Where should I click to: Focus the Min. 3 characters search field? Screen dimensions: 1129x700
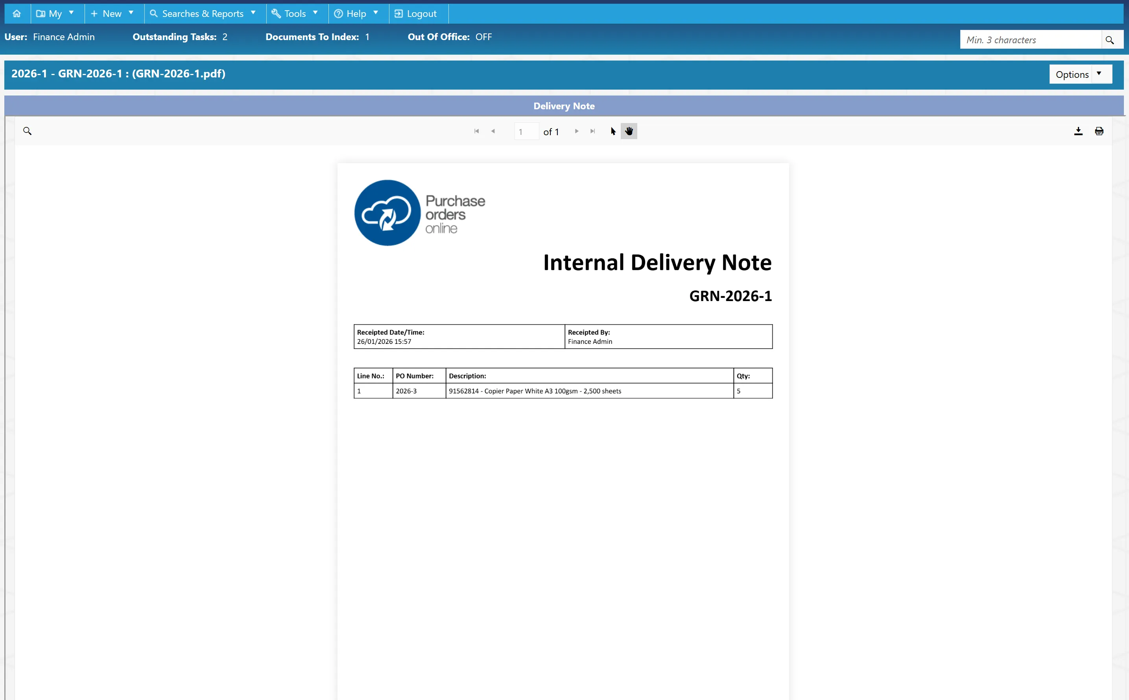[x=1030, y=40]
